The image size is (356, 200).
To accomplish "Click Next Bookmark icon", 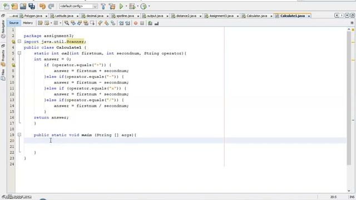I will click(106, 23).
